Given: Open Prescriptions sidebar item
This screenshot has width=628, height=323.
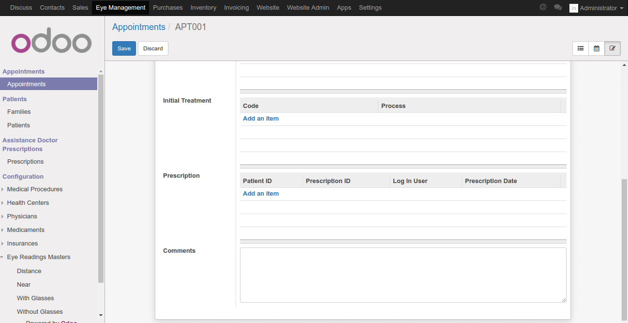Looking at the screenshot, I should (25, 162).
